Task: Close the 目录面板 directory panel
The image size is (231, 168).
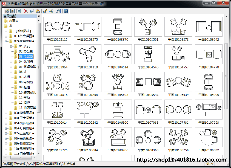Action: point(39,16)
